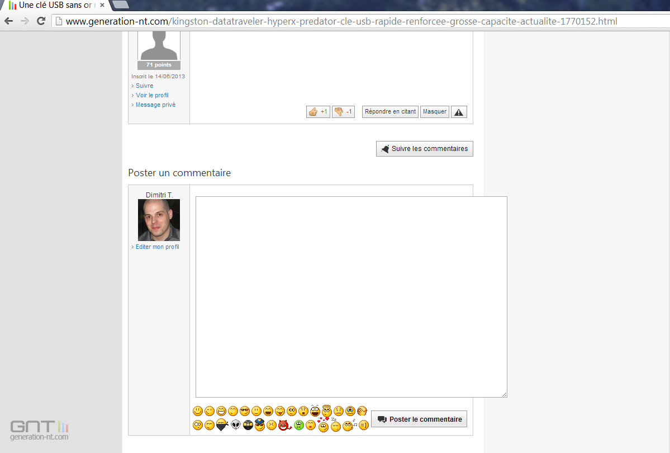Hide the comment with the Masquer button

[x=435, y=112]
